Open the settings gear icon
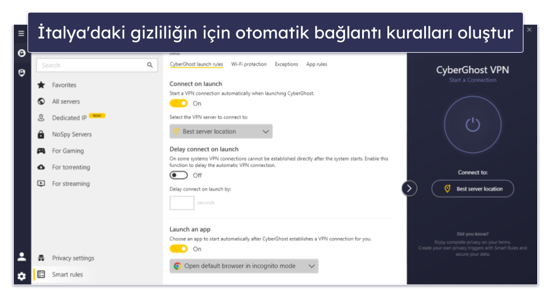Screen dimensions: 551x292 point(22,276)
